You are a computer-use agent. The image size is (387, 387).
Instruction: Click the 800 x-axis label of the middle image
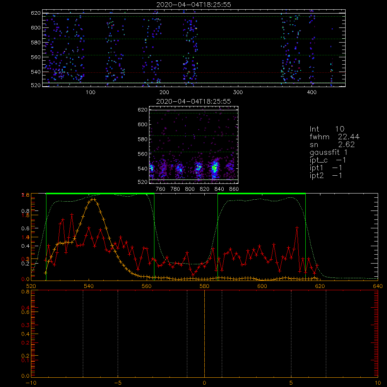pyautogui.click(x=190, y=189)
